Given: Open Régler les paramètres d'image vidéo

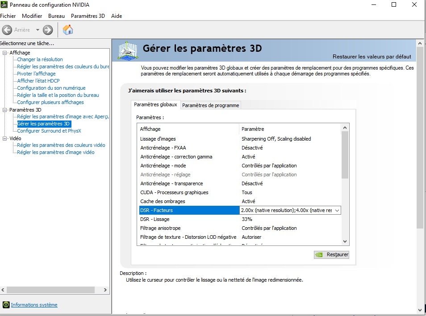Looking at the screenshot, I should coord(56,152).
